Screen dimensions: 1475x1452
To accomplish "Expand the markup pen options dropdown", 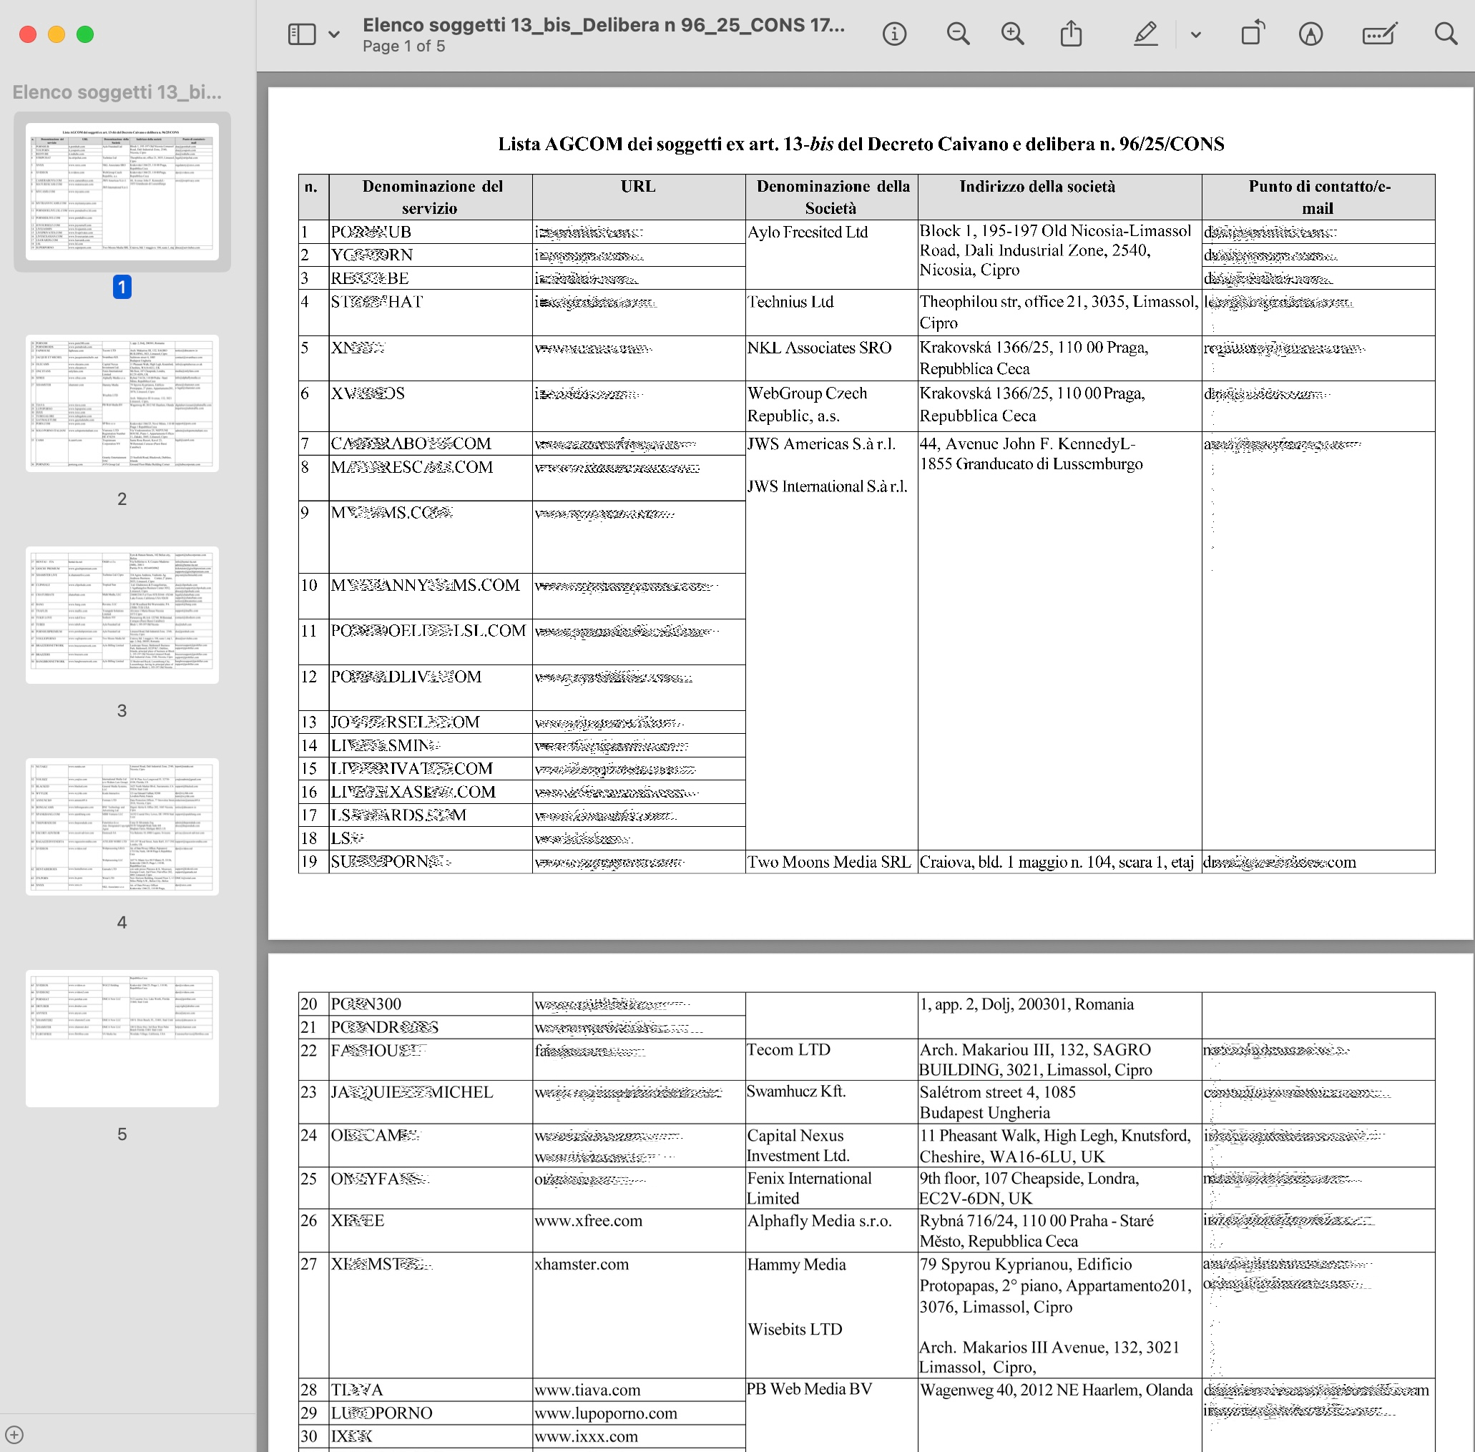I will 1195,34.
